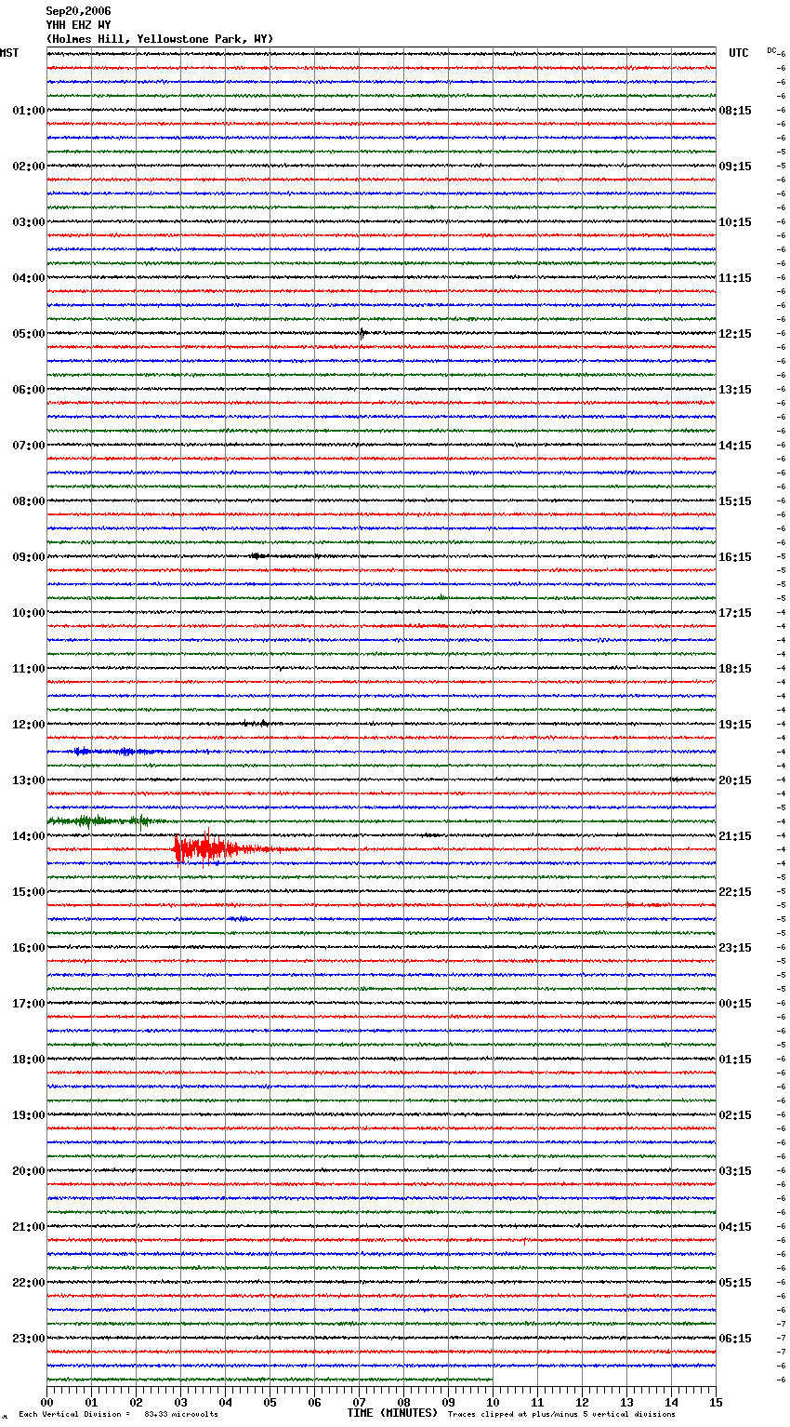
Task: Click the '14:15' UTC time label
Action: point(735,446)
